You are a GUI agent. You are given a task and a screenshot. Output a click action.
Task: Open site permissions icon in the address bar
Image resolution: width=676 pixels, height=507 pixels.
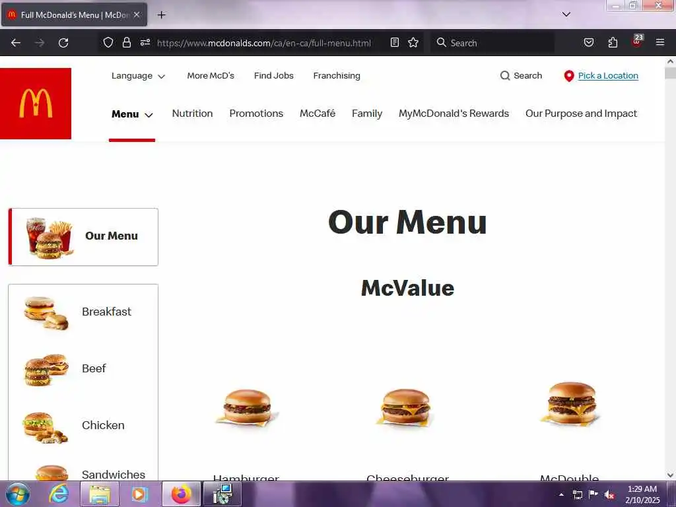click(145, 42)
